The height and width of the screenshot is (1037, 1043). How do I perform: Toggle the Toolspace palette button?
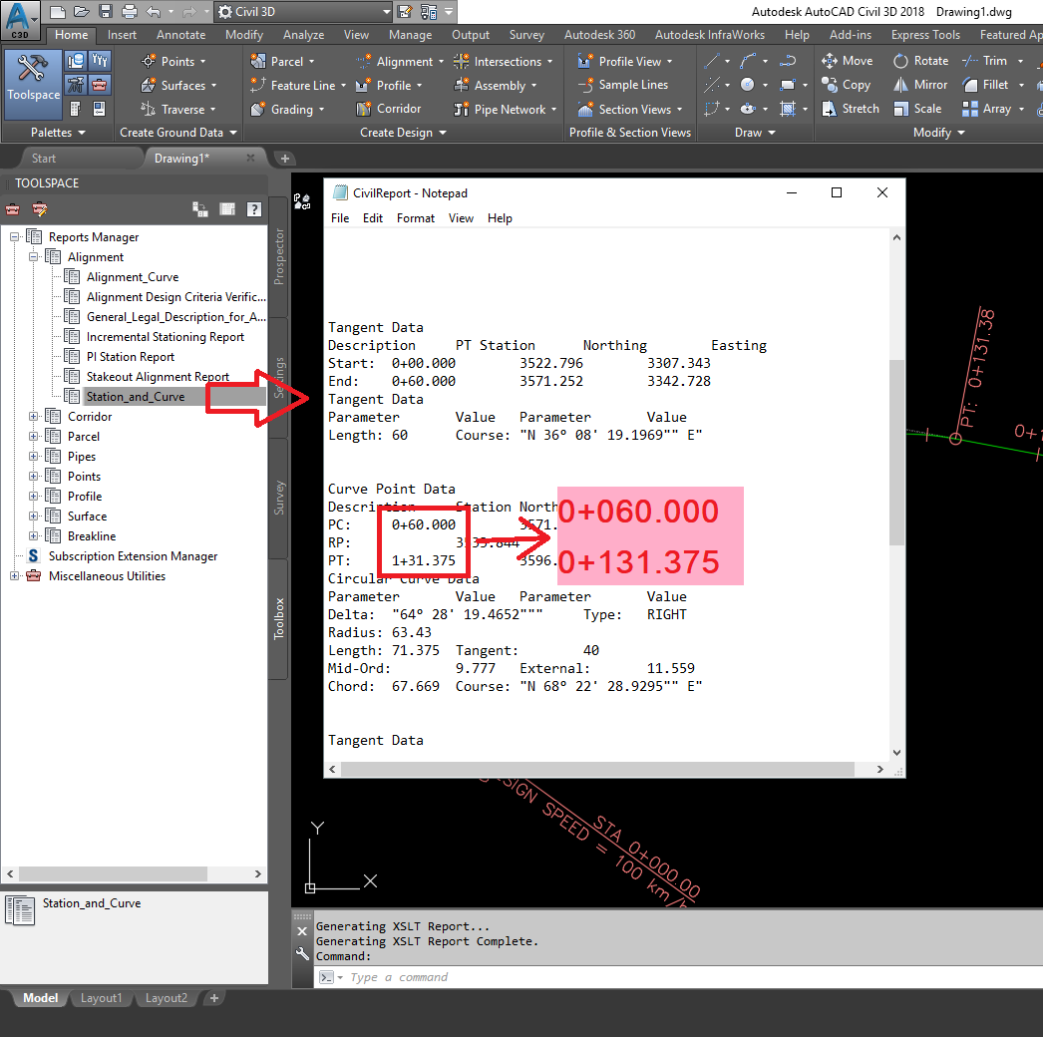(x=33, y=84)
